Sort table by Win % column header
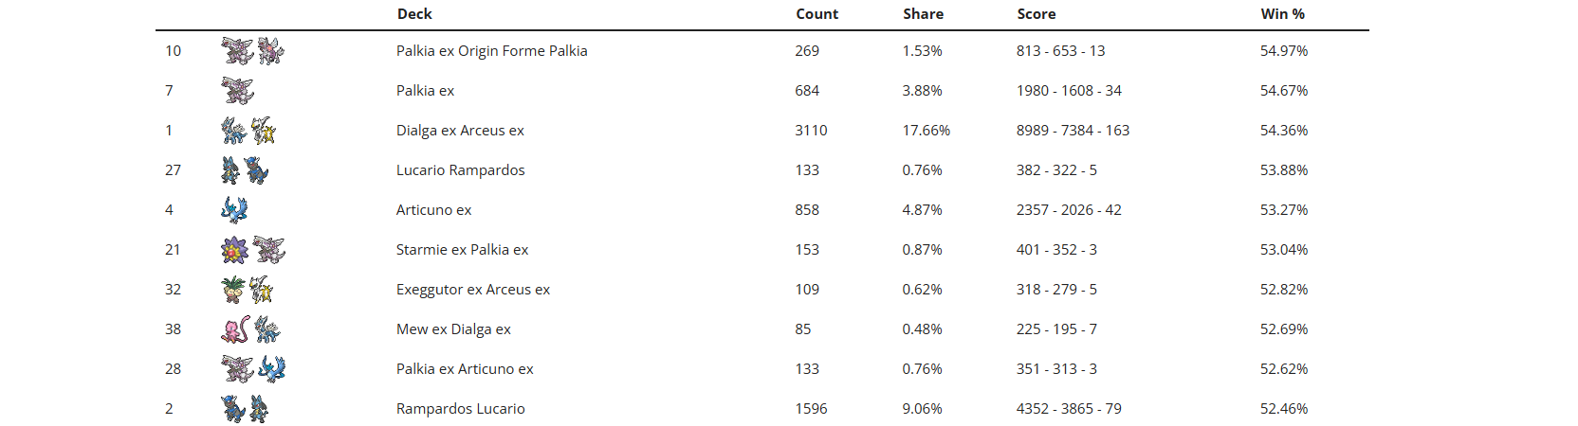This screenshot has width=1578, height=426. (x=1282, y=14)
